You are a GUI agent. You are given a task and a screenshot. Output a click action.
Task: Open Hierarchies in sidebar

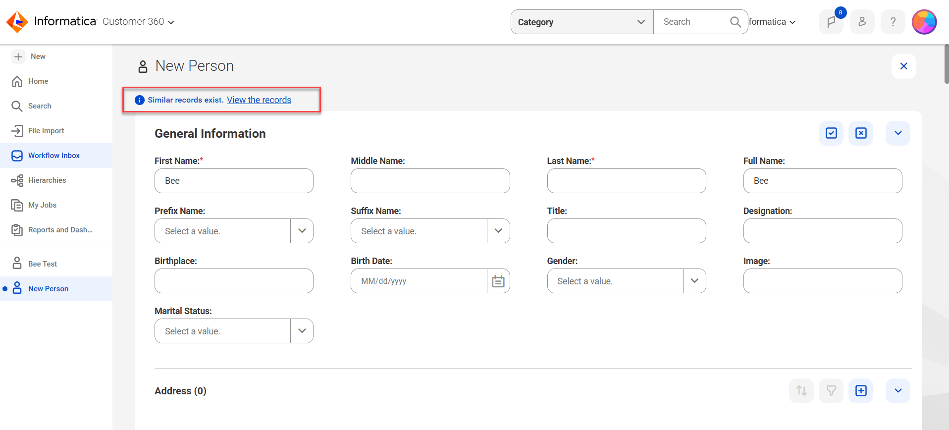(56, 180)
